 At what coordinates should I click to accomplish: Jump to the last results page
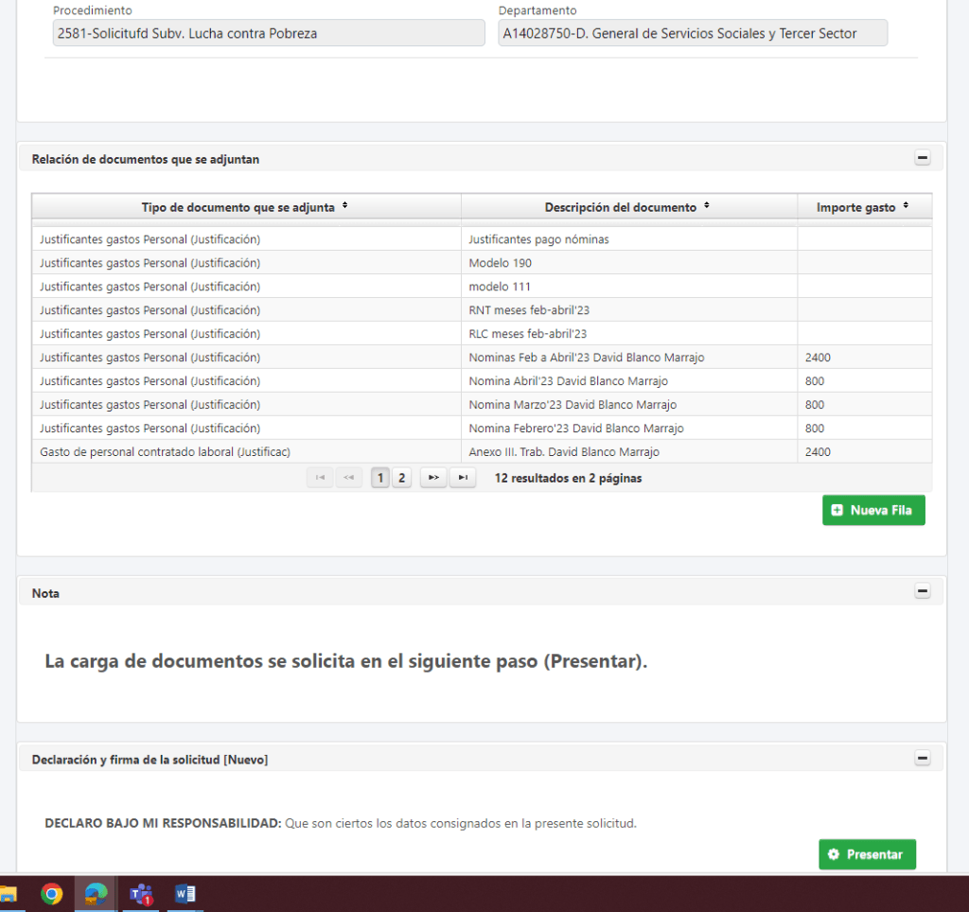click(462, 478)
